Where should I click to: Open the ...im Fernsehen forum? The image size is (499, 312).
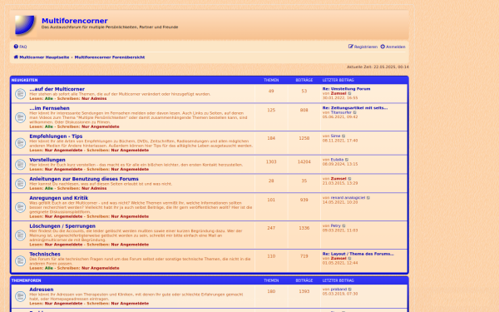[x=49, y=108]
